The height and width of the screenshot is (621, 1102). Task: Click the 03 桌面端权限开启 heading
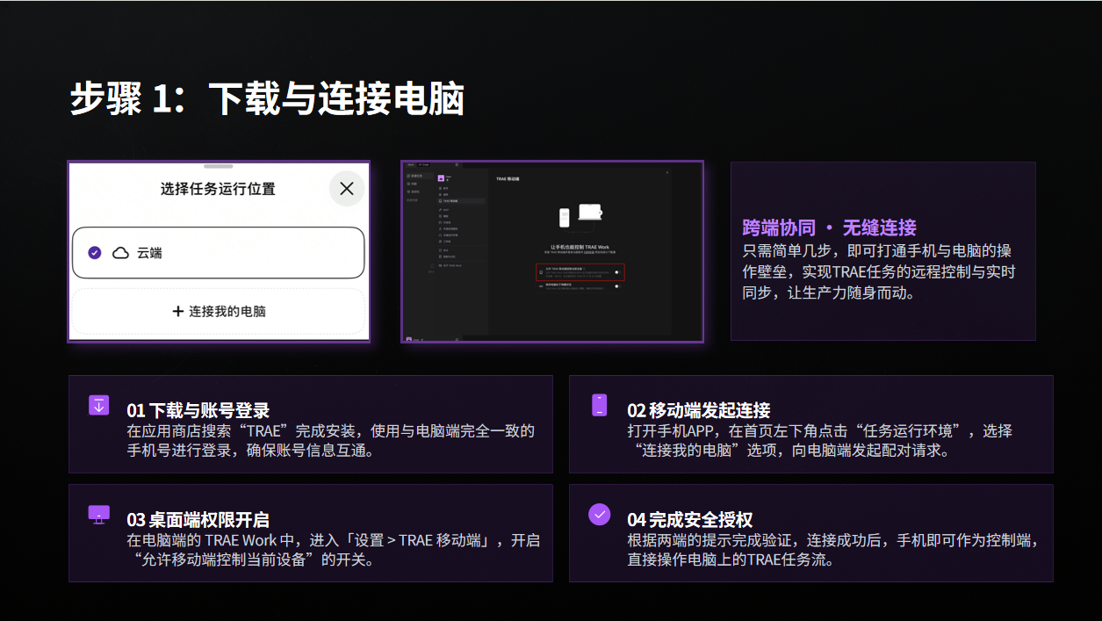coord(198,520)
